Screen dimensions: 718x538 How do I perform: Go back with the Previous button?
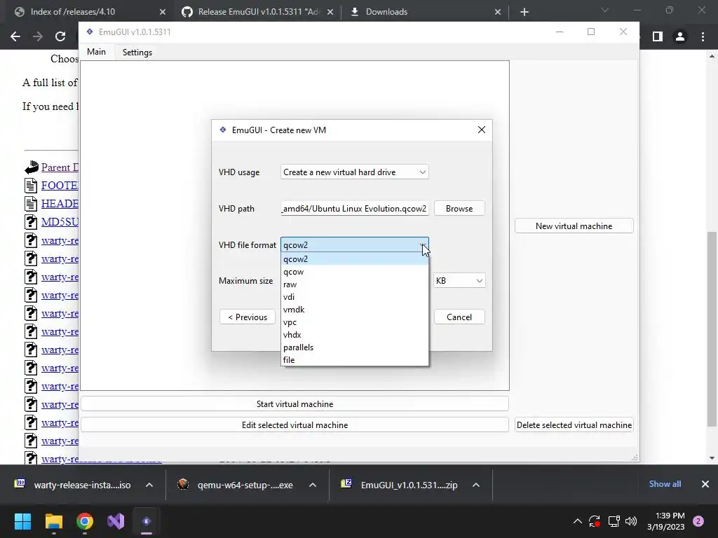pyautogui.click(x=248, y=317)
